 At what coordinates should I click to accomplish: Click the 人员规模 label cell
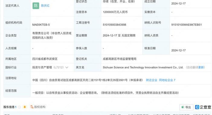[x=17, y=48]
